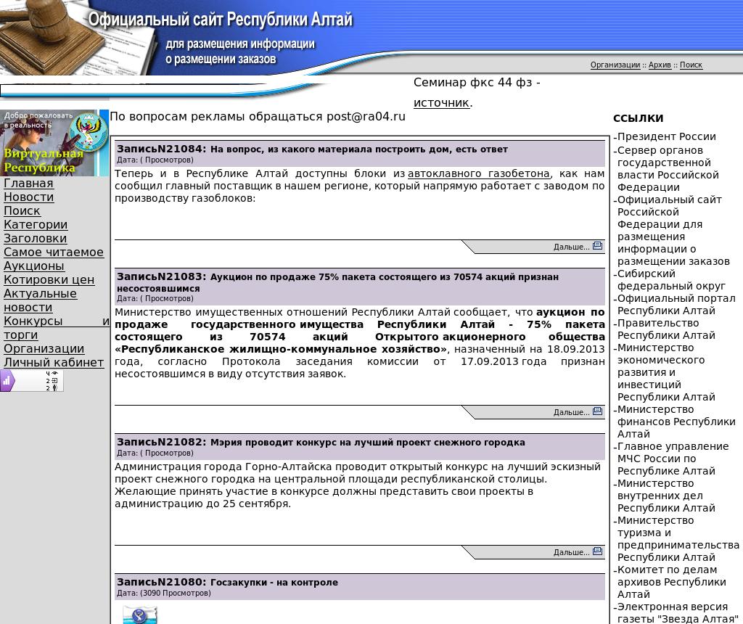The height and width of the screenshot is (624, 743).
Task: Click the Семинар фкс 44 фз text
Action: click(477, 82)
